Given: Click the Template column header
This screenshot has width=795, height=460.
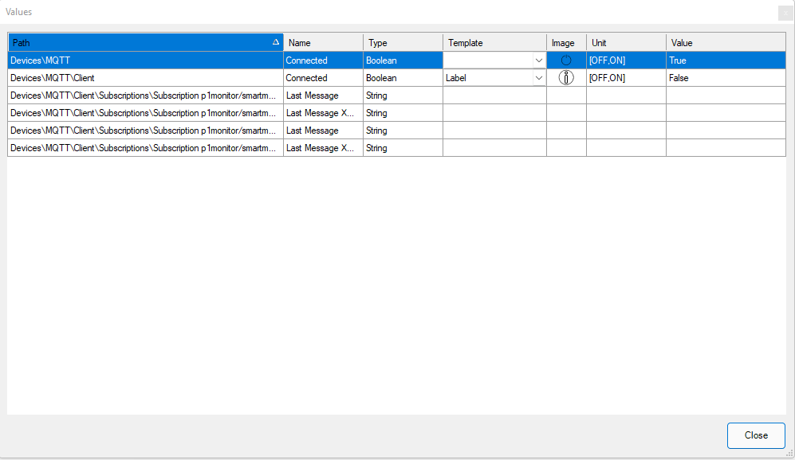Looking at the screenshot, I should tap(494, 43).
